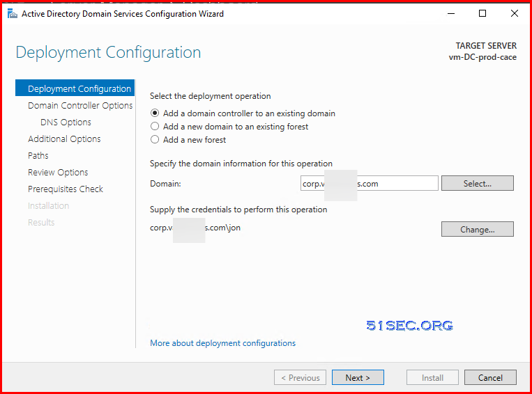This screenshot has width=532, height=394.
Task: Minimize the wizard window
Action: pyautogui.click(x=451, y=13)
